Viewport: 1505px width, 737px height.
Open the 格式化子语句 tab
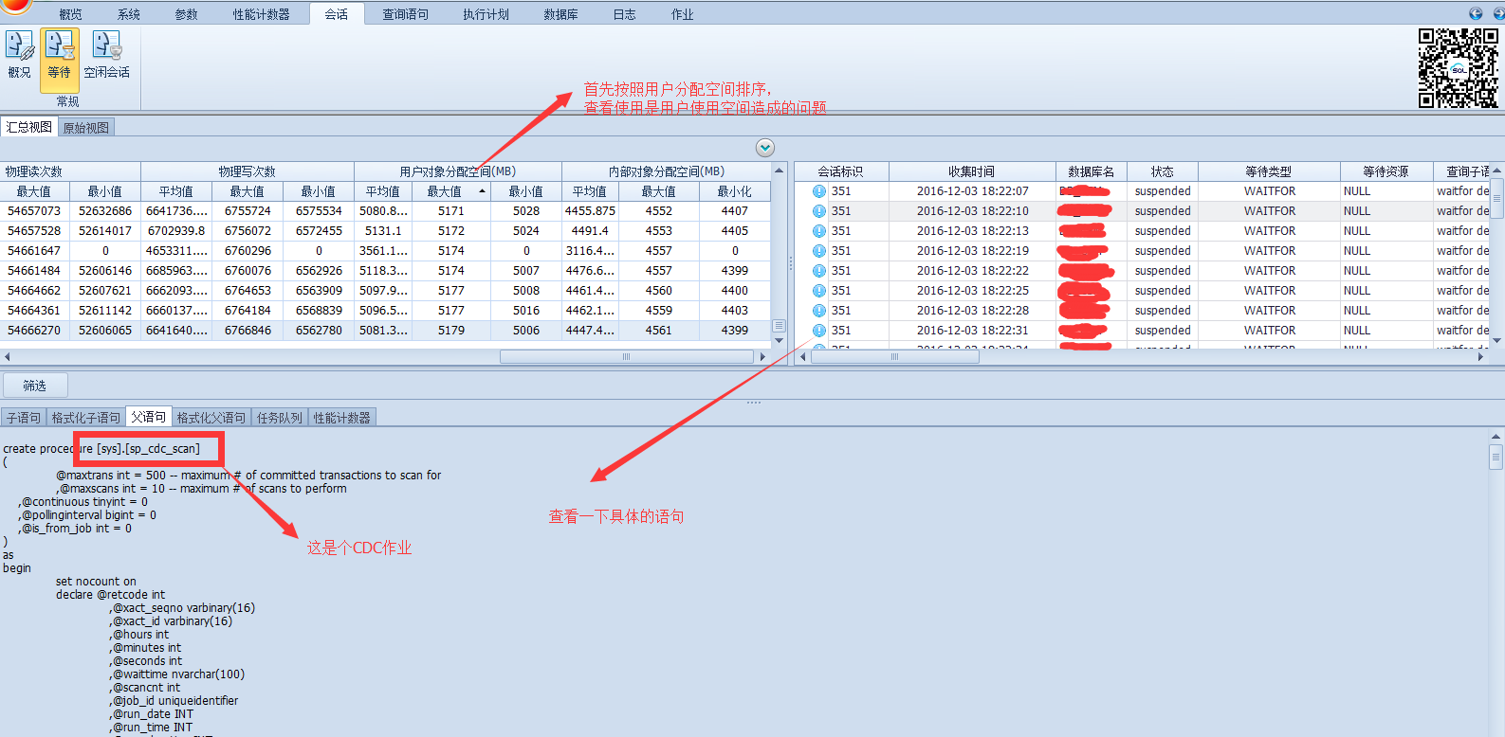pos(86,418)
